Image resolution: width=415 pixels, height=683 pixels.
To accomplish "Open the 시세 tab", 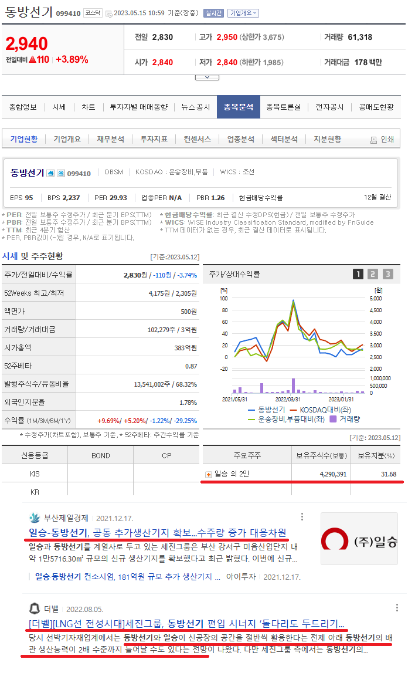I will [59, 107].
